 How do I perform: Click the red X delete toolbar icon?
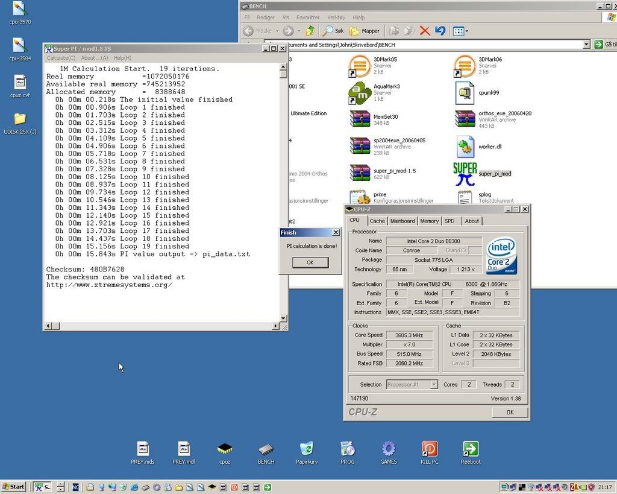[x=425, y=31]
